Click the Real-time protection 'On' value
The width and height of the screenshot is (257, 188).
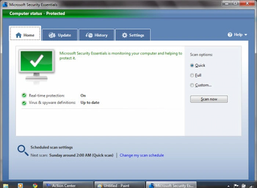83,95
